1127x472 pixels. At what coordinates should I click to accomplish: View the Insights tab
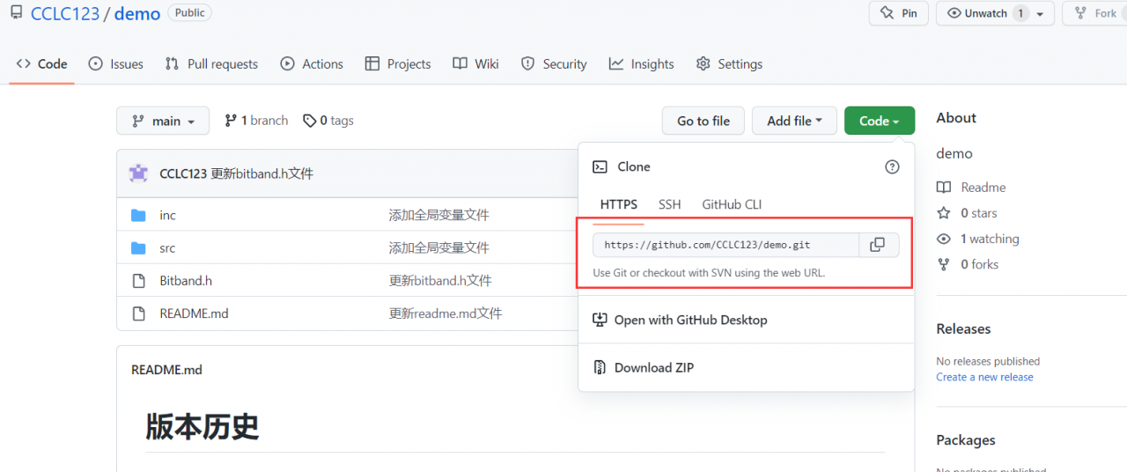641,63
